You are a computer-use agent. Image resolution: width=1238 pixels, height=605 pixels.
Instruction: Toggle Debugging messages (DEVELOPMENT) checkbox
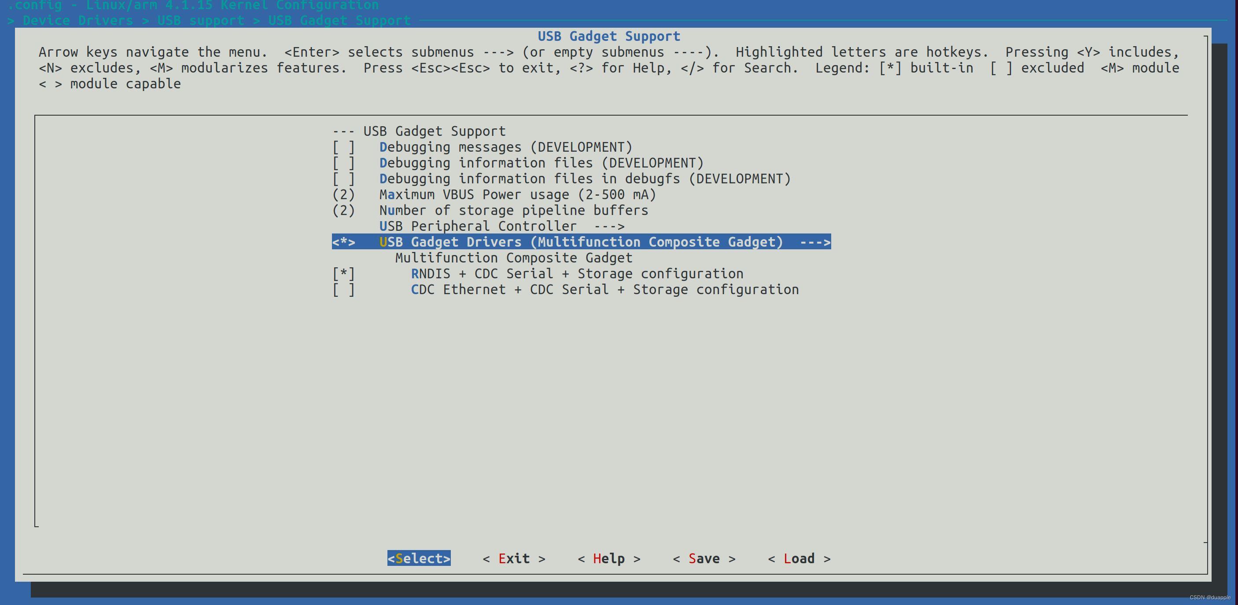click(x=344, y=147)
